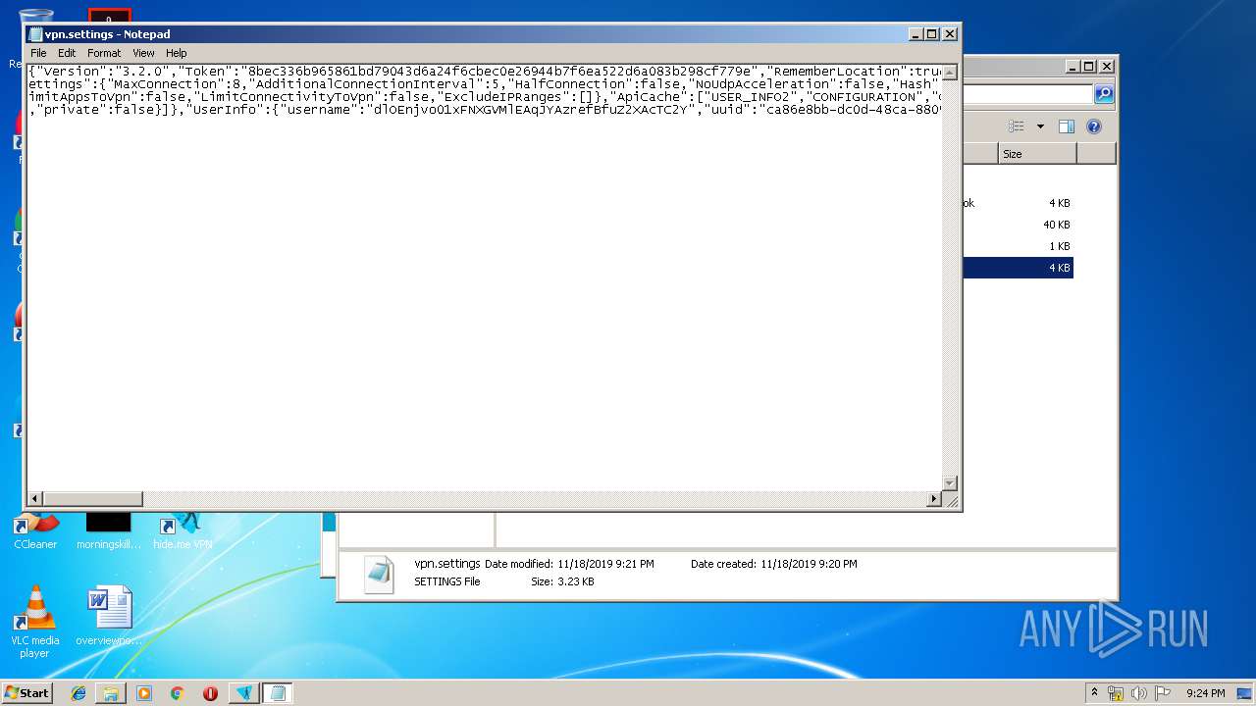The image size is (1256, 706).
Task: Select the 40 KB file row
Action: (1018, 225)
